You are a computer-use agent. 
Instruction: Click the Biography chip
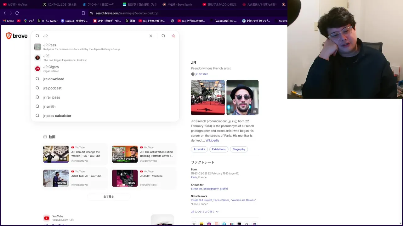pos(239,149)
